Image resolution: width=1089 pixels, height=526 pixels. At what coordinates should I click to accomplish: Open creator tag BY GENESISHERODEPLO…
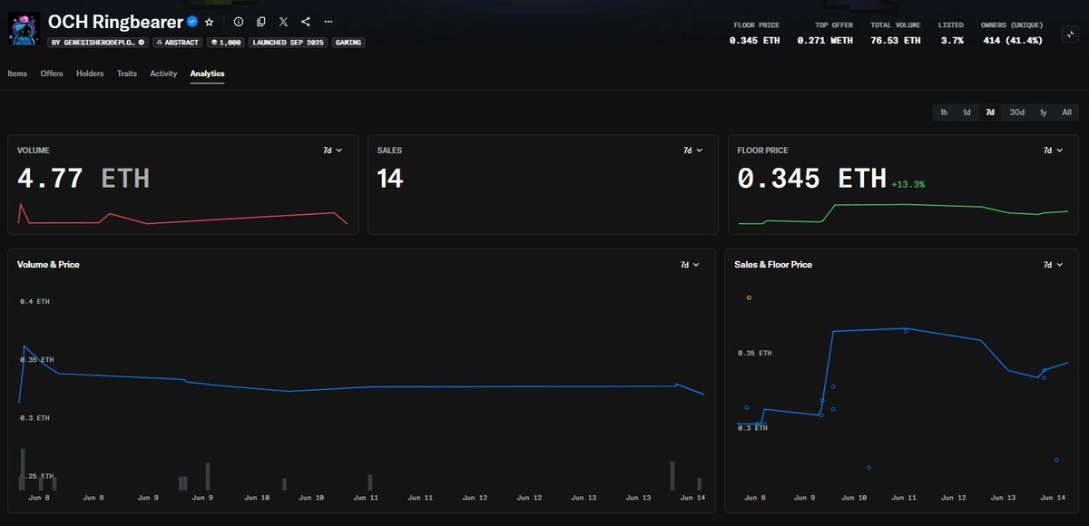[x=98, y=43]
